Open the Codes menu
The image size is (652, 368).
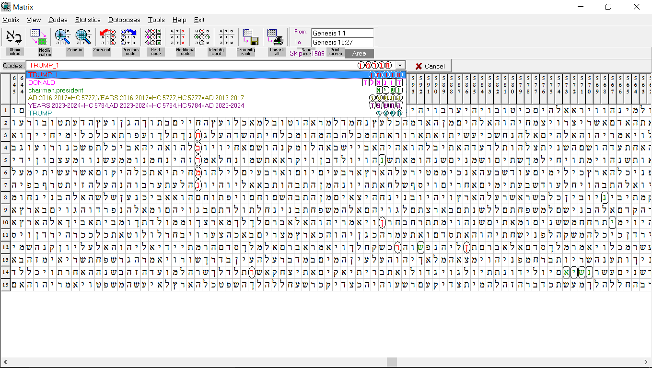click(x=58, y=20)
